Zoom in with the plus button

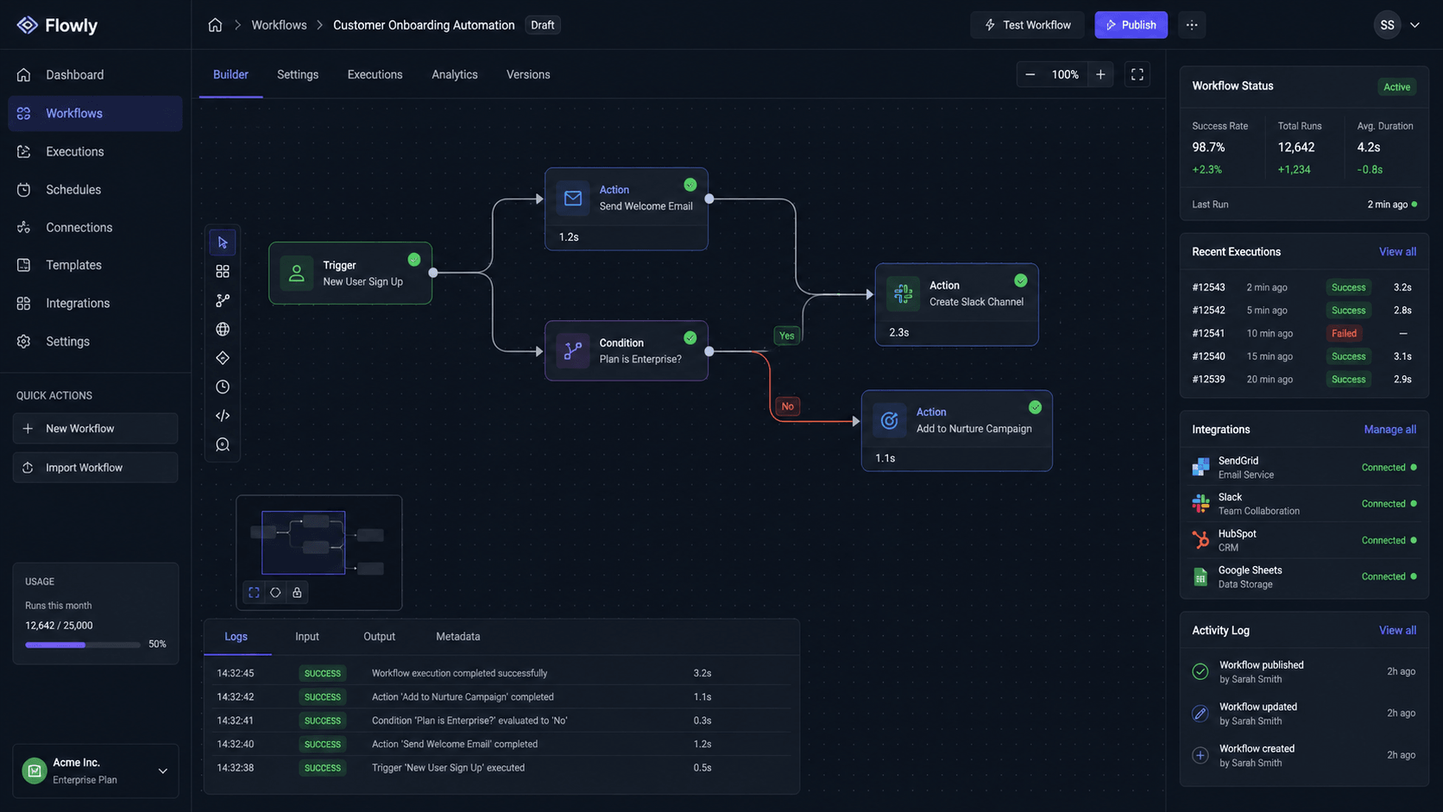[x=1100, y=75]
